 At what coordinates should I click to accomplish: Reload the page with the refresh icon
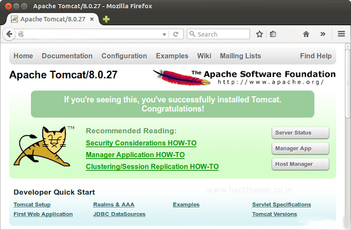tap(175, 34)
